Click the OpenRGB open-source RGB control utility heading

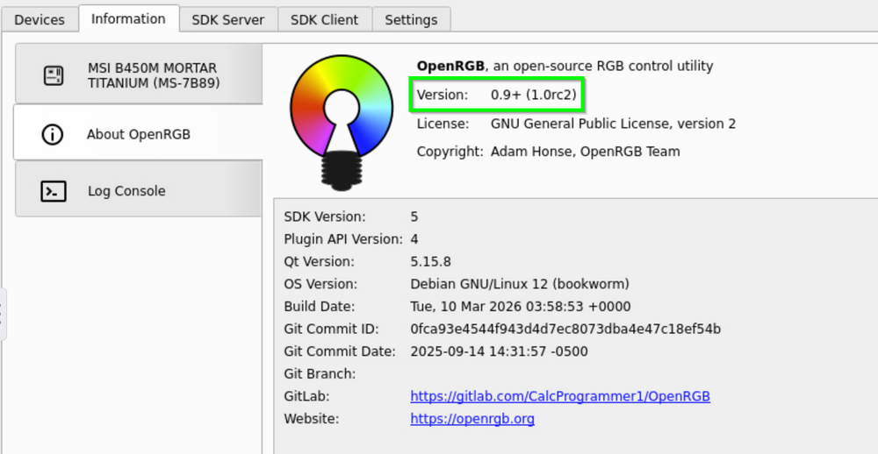pos(565,66)
